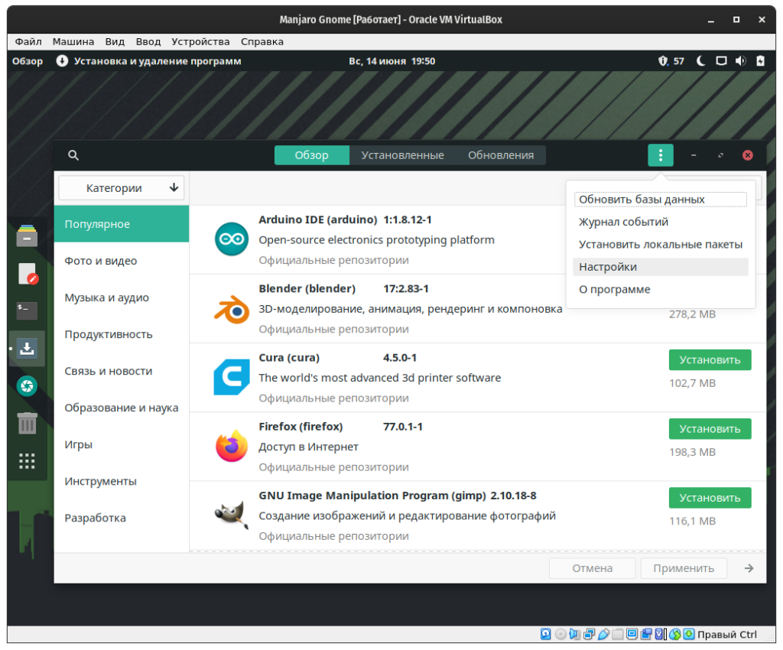783x650 pixels.
Task: Open the Машина menu
Action: coord(73,41)
